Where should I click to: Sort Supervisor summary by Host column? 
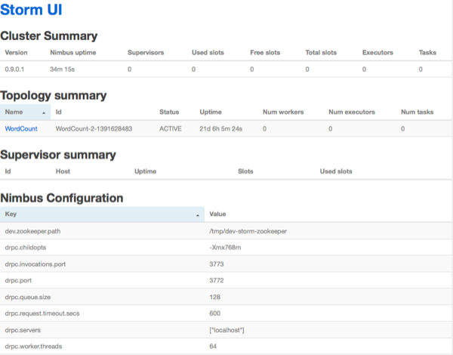(x=63, y=171)
